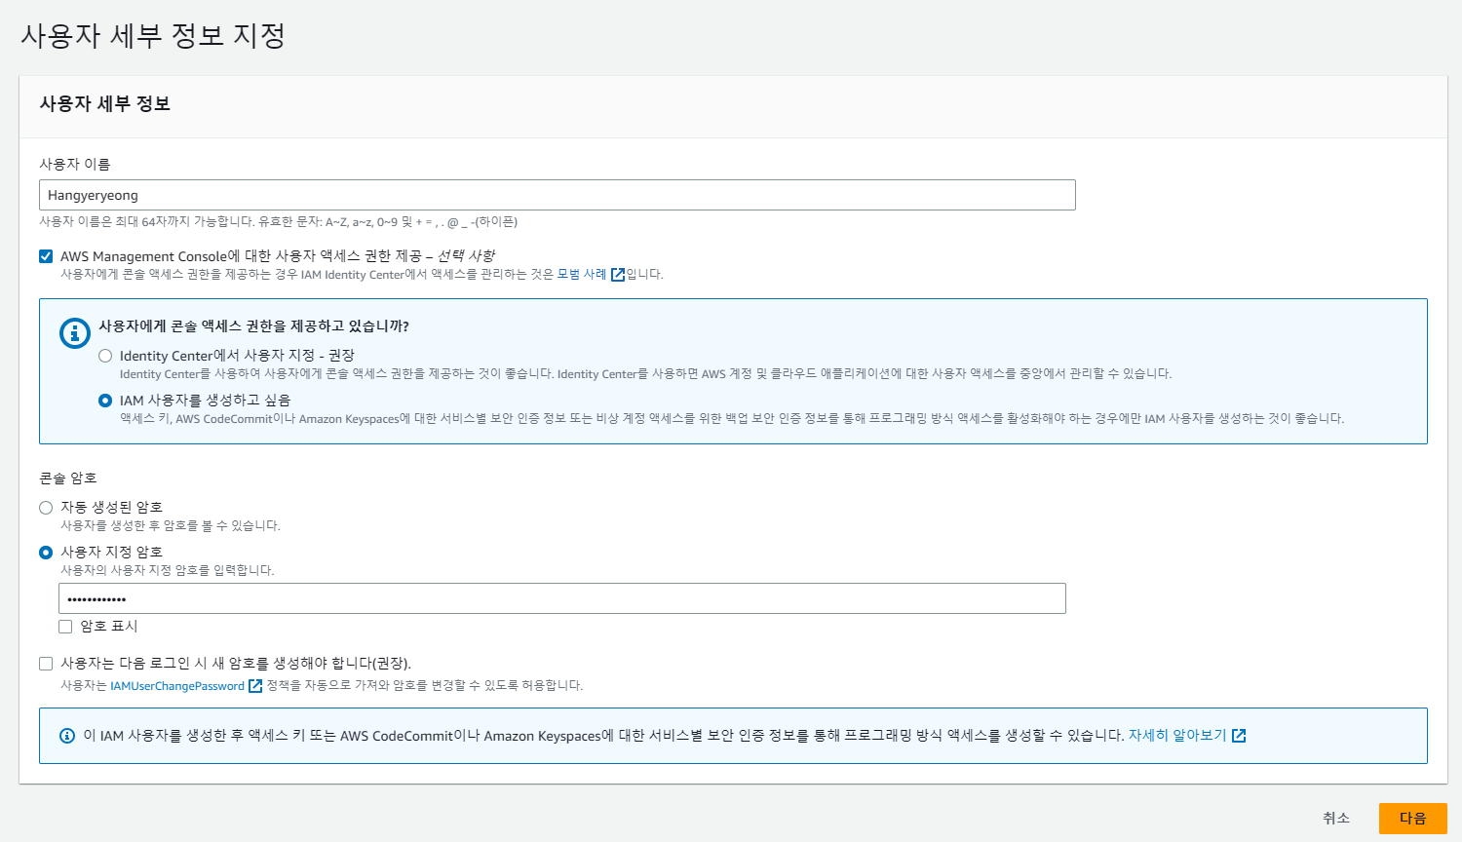The width and height of the screenshot is (1462, 842).
Task: Choose 사용자 지정 암호 radio option
Action: pyautogui.click(x=46, y=553)
